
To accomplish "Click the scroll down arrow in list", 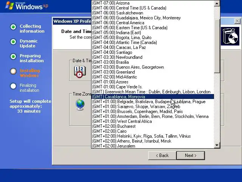I will 217,145.
